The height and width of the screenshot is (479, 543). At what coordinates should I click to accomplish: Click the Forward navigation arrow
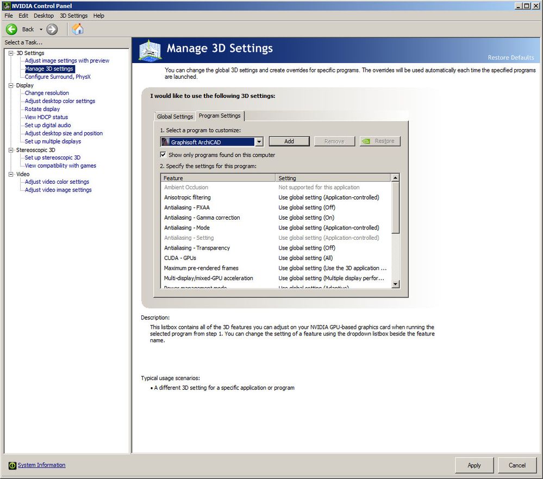point(52,29)
